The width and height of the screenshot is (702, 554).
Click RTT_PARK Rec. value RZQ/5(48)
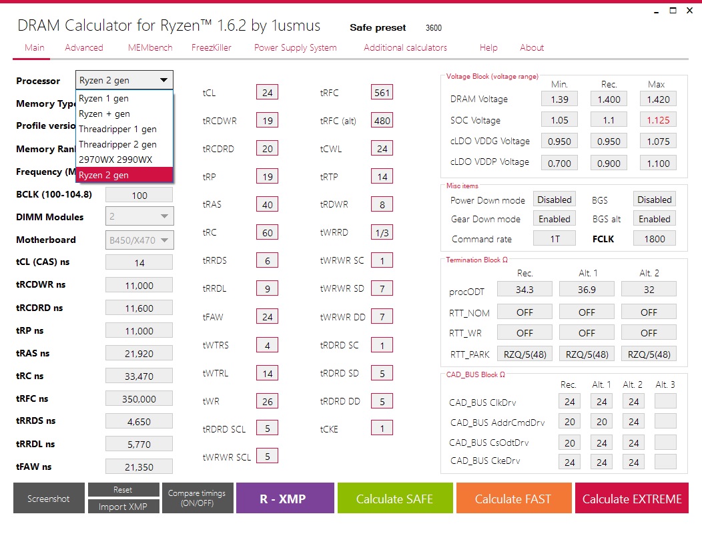(524, 354)
